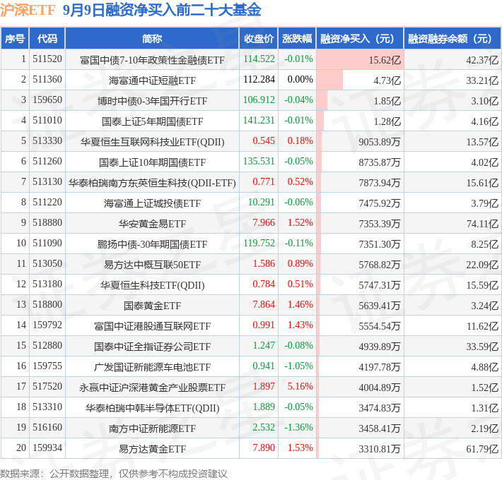The width and height of the screenshot is (502, 480).
Task: Select code 159650
Action: [x=47, y=100]
